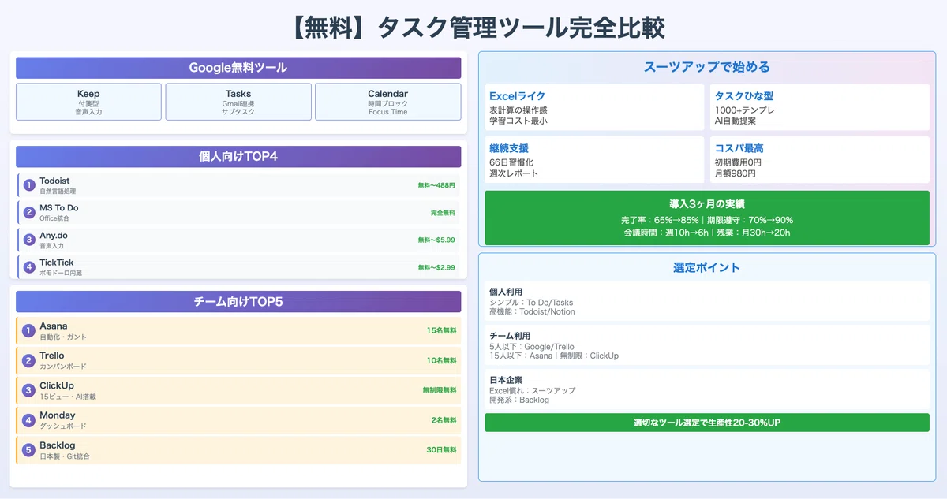Click the 30日無料 label

point(441,450)
